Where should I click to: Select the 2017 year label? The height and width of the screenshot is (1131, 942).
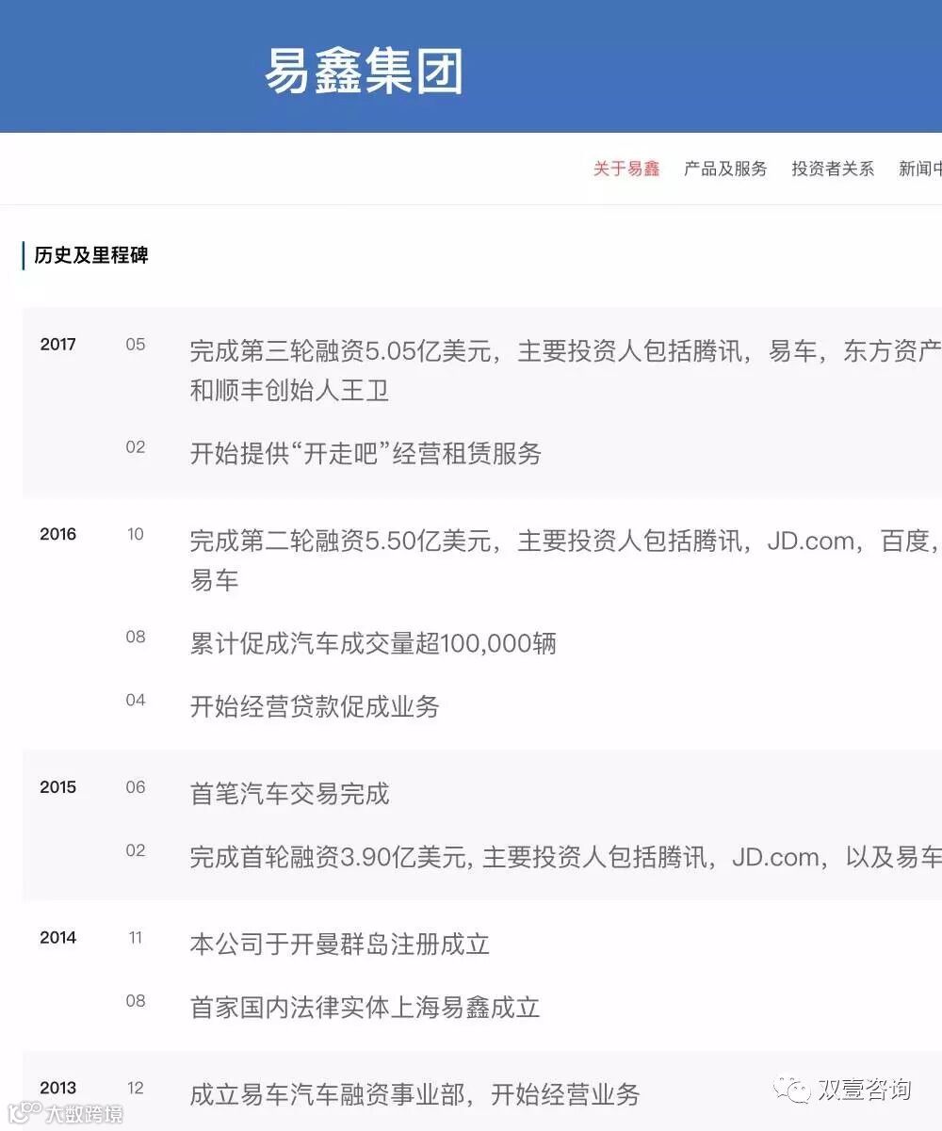57,345
